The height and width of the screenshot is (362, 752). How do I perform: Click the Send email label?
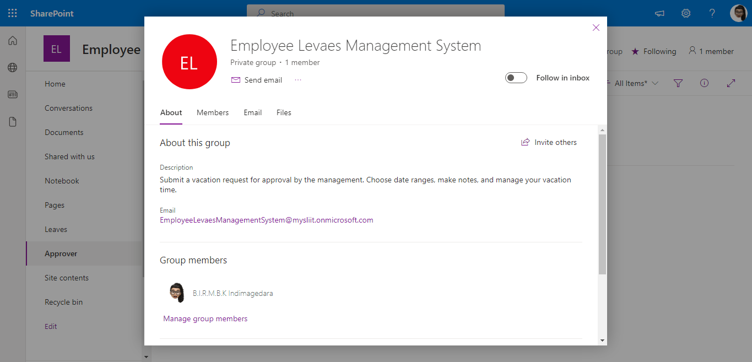(x=263, y=80)
